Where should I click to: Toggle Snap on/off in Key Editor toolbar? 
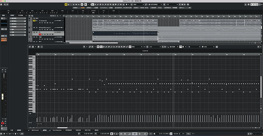130,47
